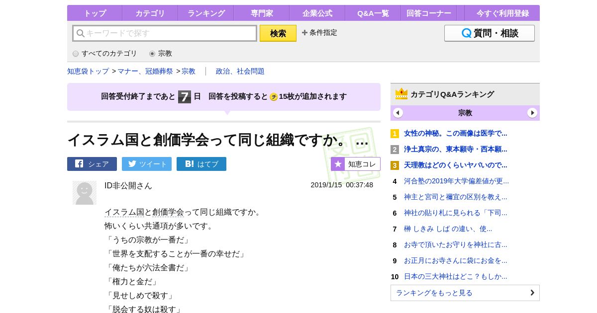This screenshot has width=597, height=313.
Task: Tweet via the ツイート text label
Action: (153, 164)
